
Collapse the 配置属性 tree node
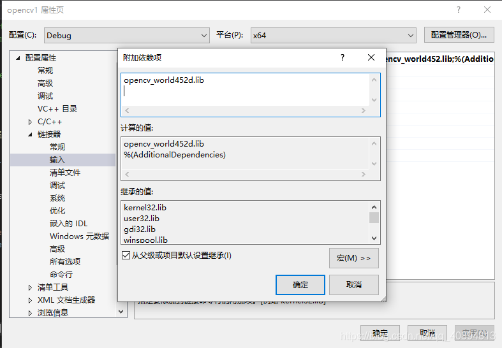(18, 58)
